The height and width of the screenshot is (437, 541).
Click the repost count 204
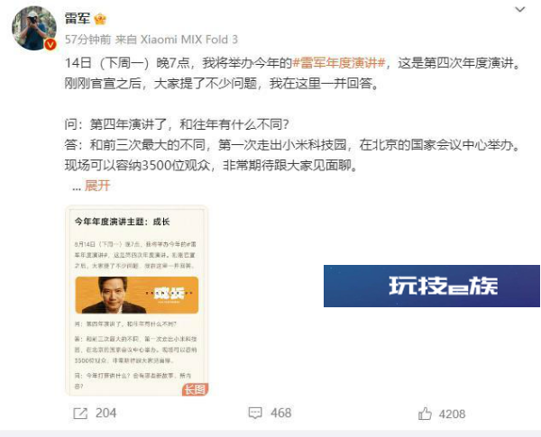[105, 413]
